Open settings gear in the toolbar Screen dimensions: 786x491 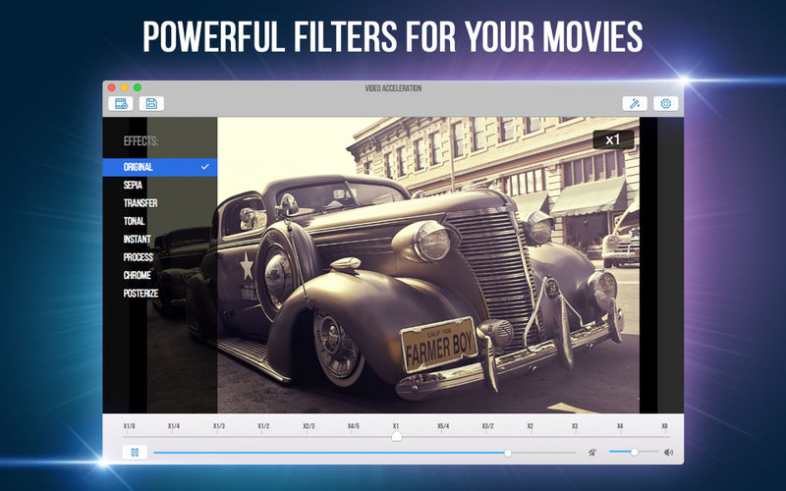666,104
